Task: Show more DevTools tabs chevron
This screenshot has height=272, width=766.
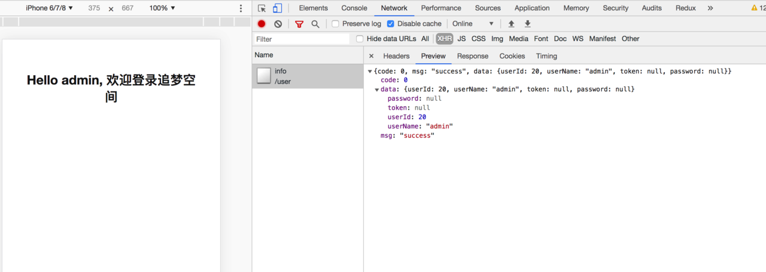Action: (x=710, y=8)
